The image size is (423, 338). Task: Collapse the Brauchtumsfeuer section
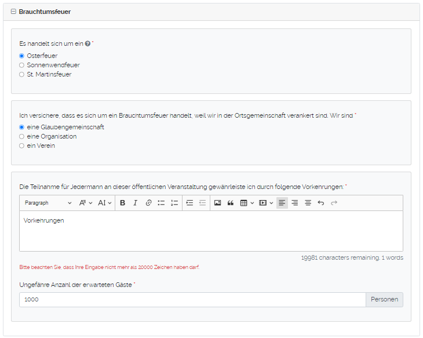click(13, 12)
